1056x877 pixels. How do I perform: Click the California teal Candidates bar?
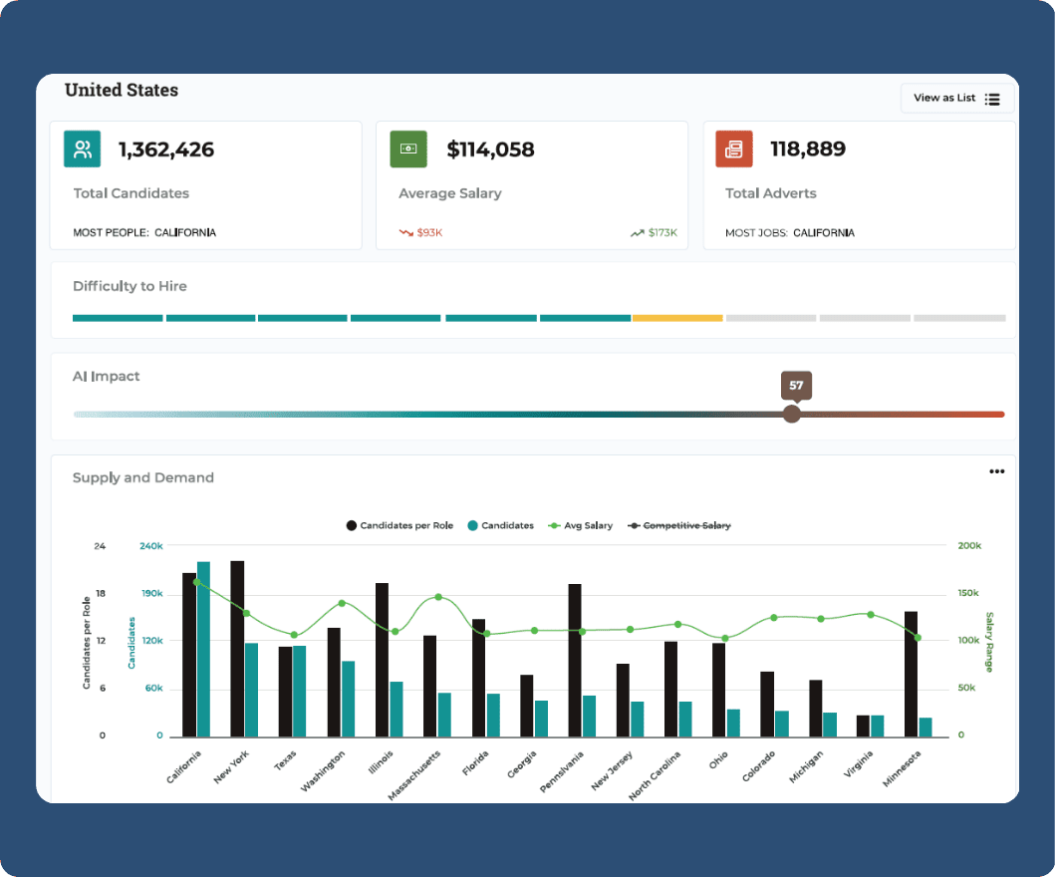click(203, 649)
